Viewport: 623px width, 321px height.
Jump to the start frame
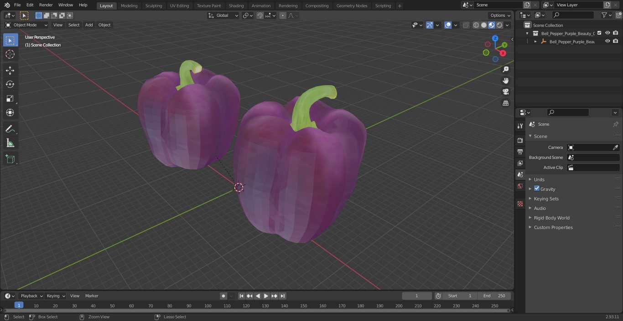[241, 296]
